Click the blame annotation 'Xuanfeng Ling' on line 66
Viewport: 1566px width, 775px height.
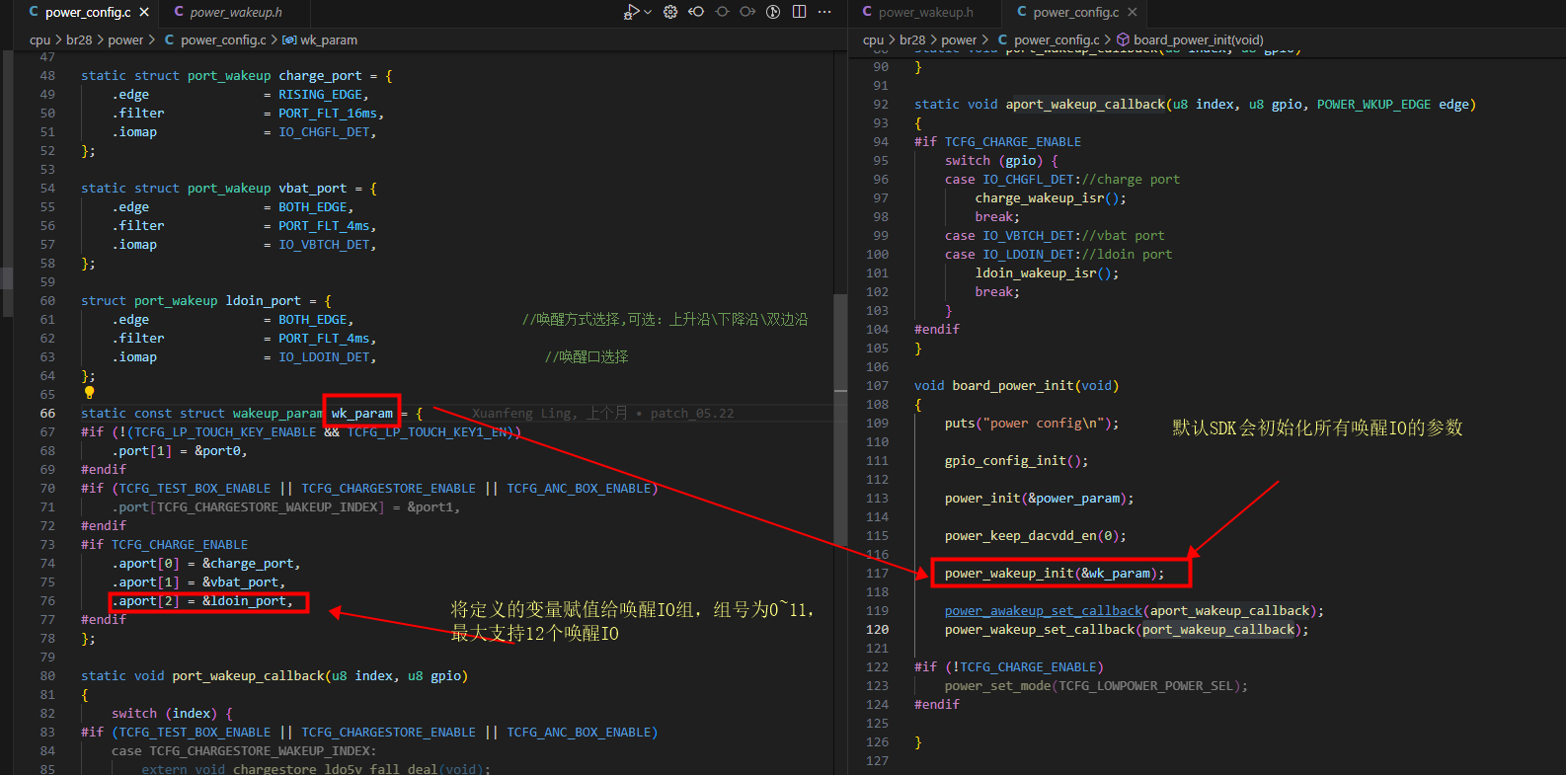click(522, 414)
